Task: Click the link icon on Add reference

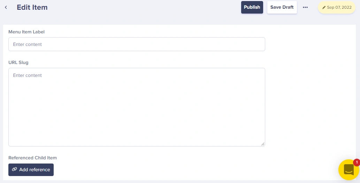Action: click(14, 170)
